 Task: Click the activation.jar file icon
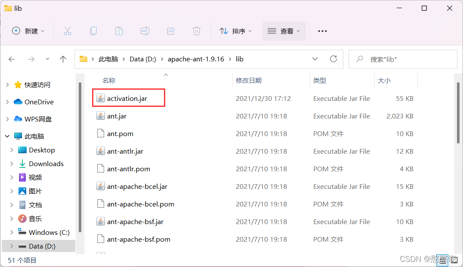pos(101,98)
